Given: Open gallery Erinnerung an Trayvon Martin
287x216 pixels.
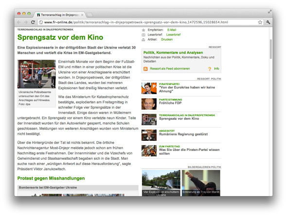Looking at the screenshot, I should click(201, 183).
